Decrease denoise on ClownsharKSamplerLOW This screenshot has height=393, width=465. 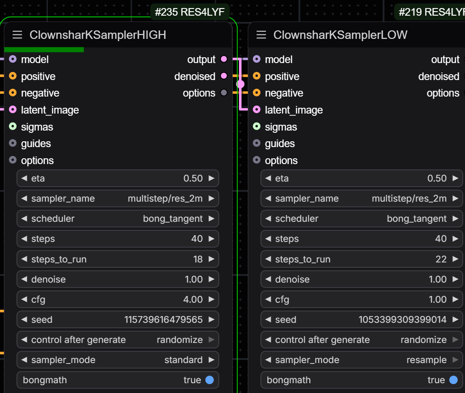tap(268, 279)
